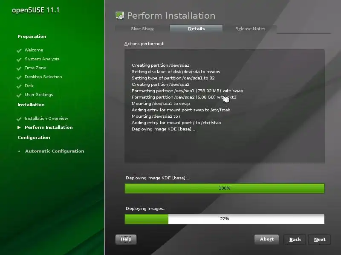Click the Installation section heading
341x255 pixels.
coord(31,105)
